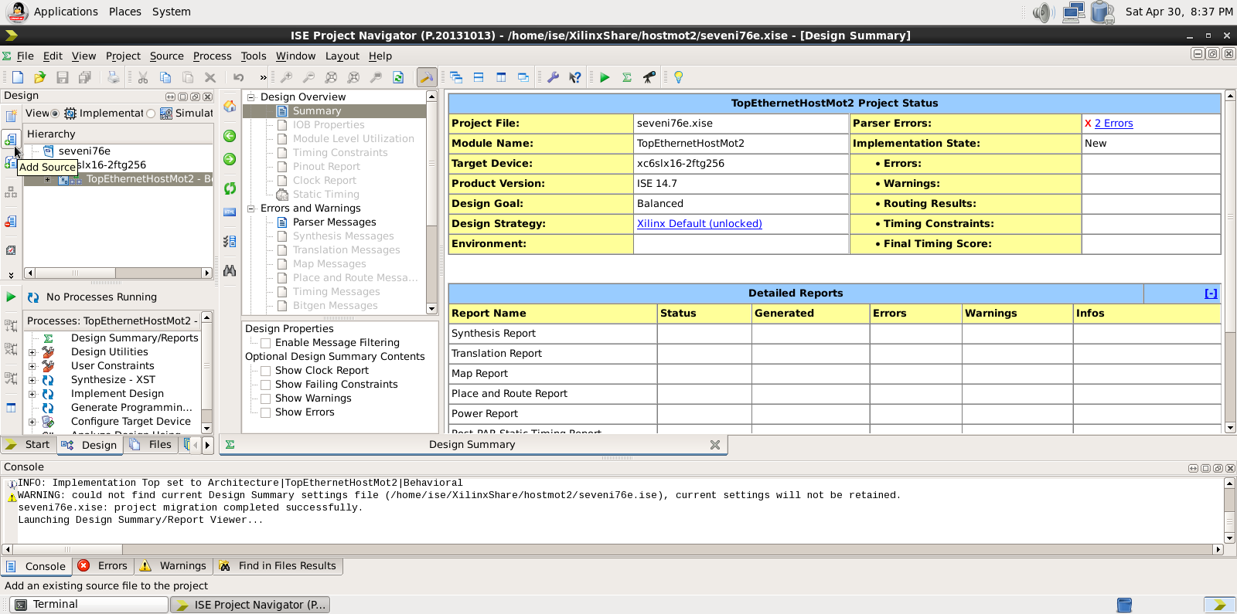Open the 2 Errors parser link

1113,124
